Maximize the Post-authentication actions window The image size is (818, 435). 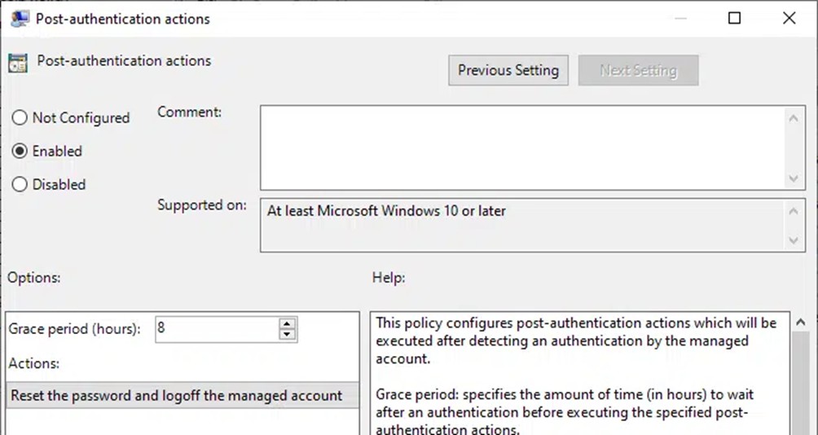pyautogui.click(x=734, y=18)
